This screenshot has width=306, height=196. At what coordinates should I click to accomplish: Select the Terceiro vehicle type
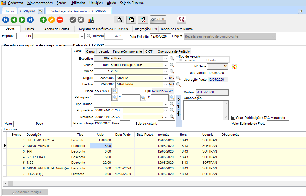(180, 60)
